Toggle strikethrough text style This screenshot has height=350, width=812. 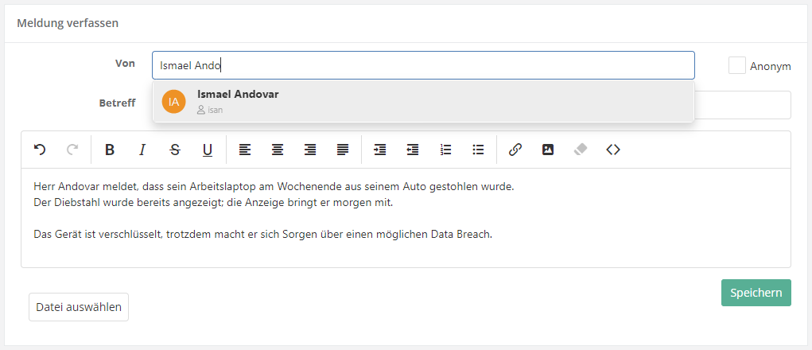point(175,150)
